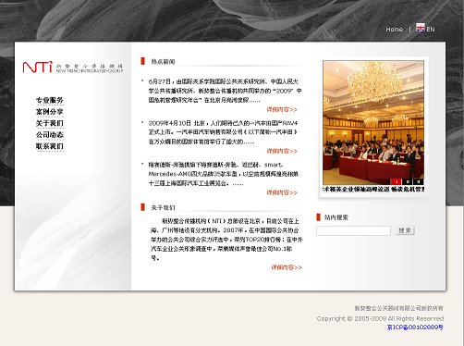Open 联系我们 in sidebar menu
Image resolution: width=464 pixels, height=346 pixels.
click(x=50, y=146)
